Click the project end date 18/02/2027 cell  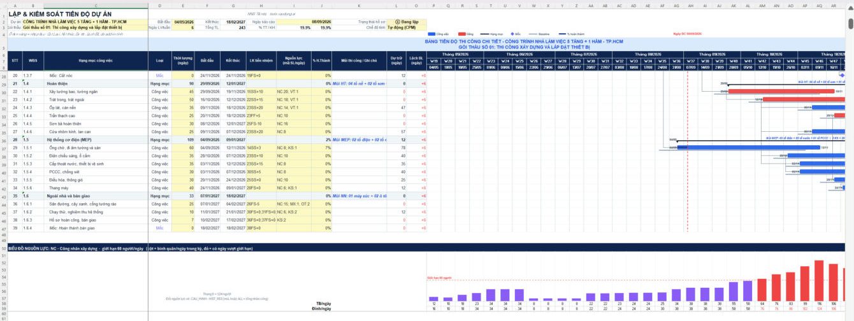[235, 22]
